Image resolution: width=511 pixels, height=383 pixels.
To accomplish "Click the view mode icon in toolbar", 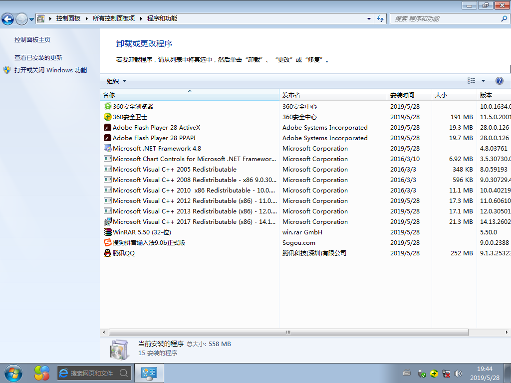I will pos(471,81).
